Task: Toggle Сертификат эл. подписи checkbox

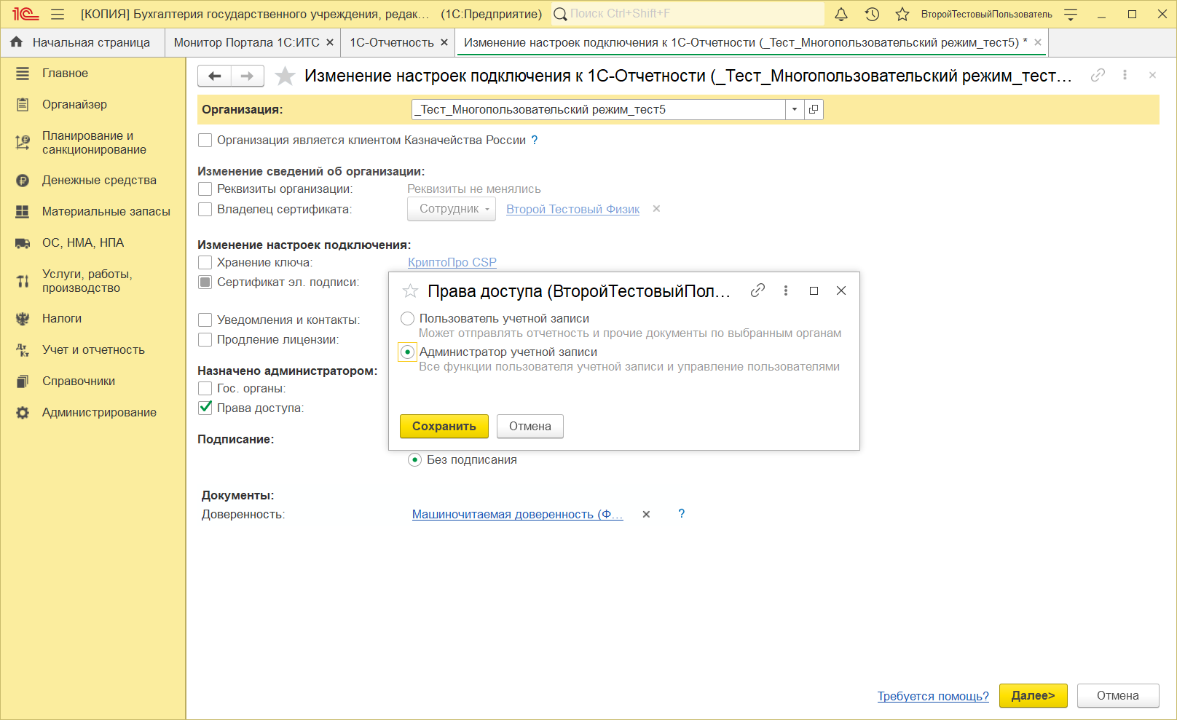Action: tap(205, 282)
